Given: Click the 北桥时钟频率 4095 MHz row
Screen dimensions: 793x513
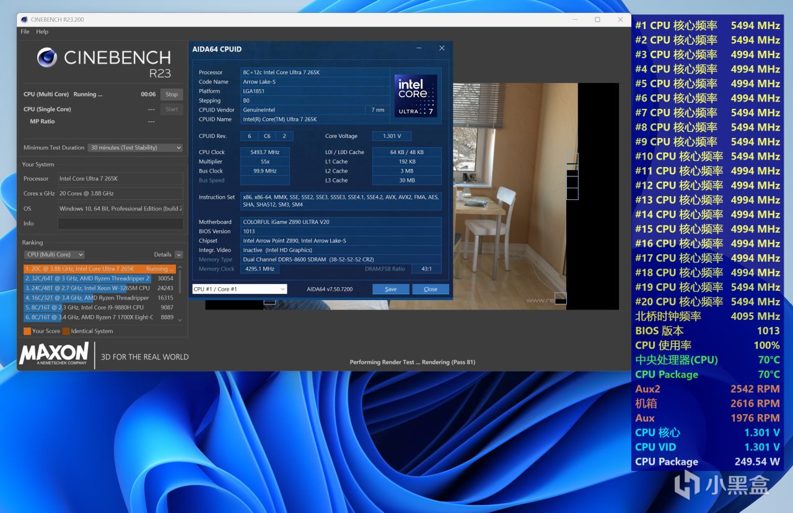Looking at the screenshot, I should pyautogui.click(x=708, y=316).
